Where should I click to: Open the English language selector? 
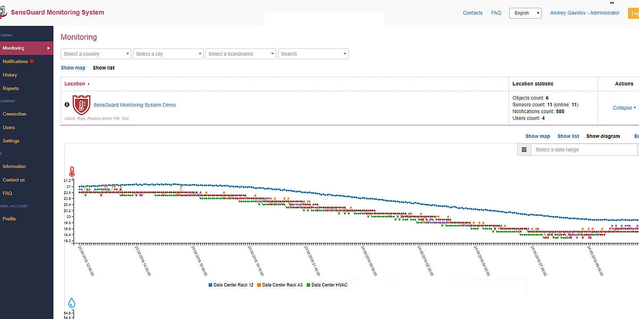[x=525, y=13]
